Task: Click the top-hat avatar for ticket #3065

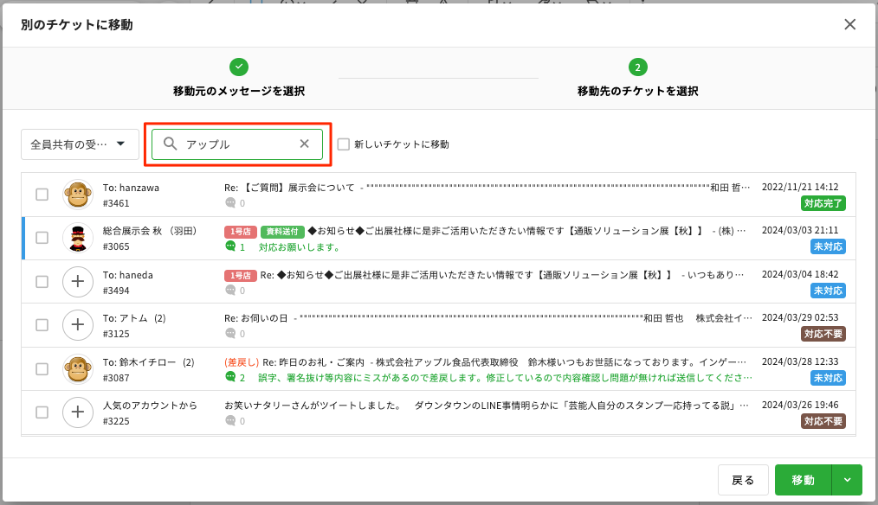Action: coord(78,238)
